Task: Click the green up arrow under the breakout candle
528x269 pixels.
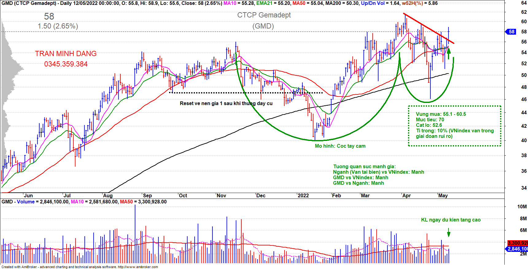Action: (448, 53)
